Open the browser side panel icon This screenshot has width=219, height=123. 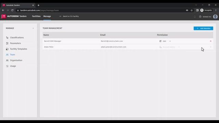[197, 10]
